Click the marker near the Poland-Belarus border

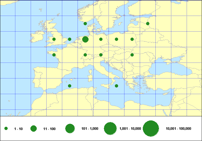[132, 39]
